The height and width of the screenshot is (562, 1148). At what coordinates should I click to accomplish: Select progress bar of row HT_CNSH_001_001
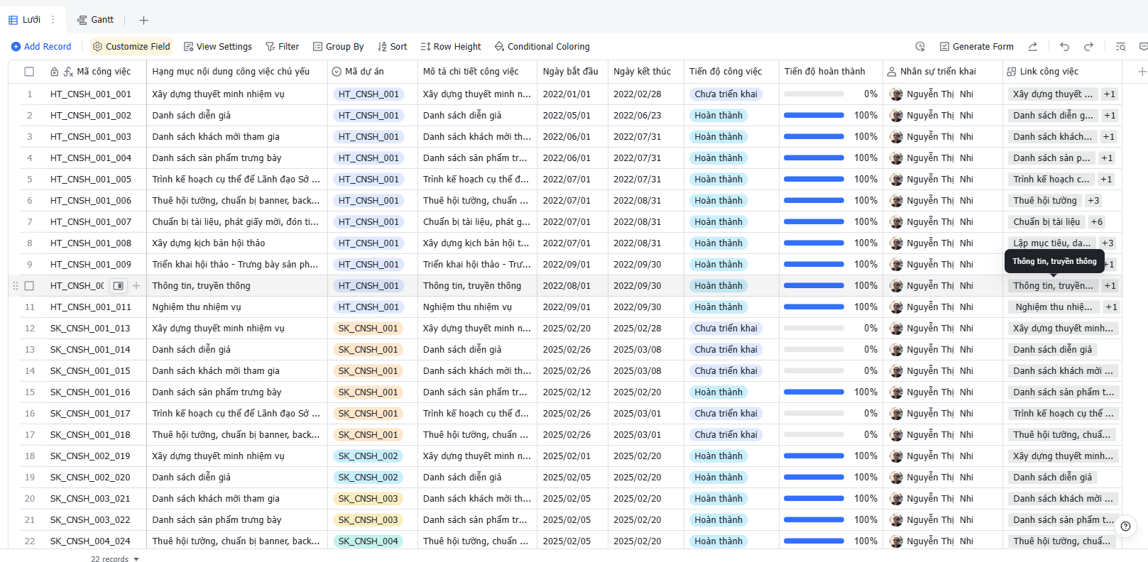814,94
